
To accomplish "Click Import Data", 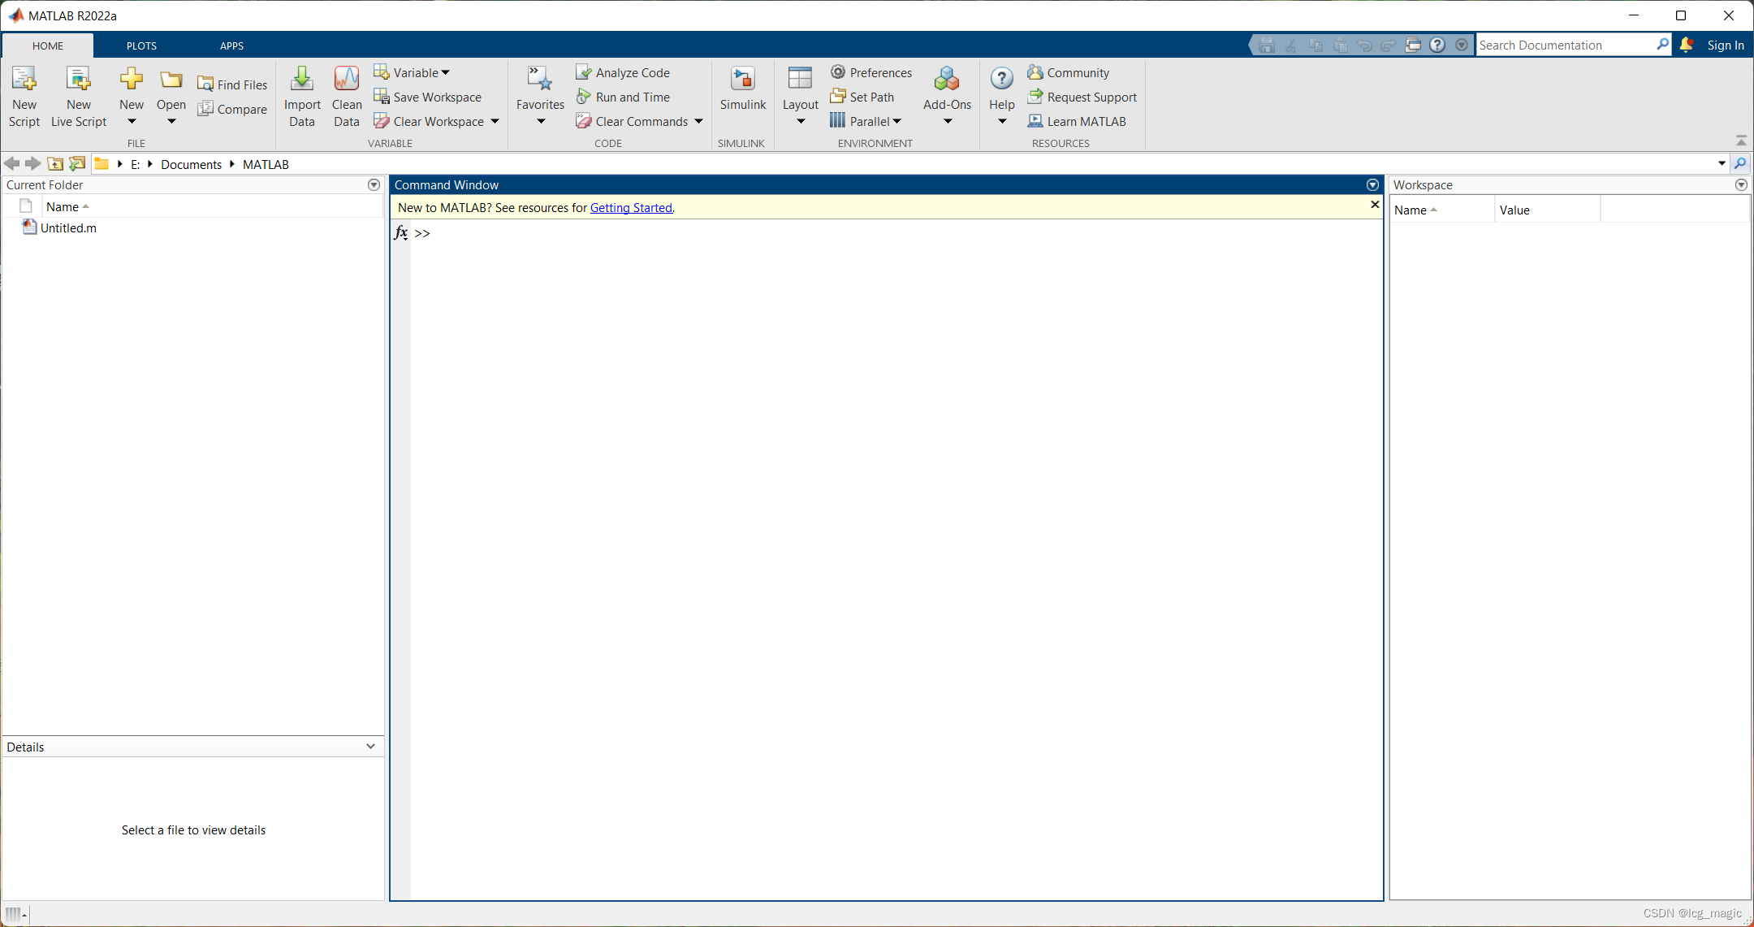I will pyautogui.click(x=302, y=97).
